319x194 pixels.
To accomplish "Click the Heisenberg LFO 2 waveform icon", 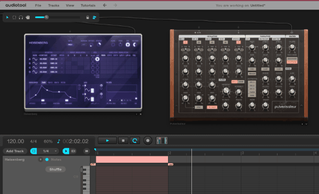I will [88, 99].
